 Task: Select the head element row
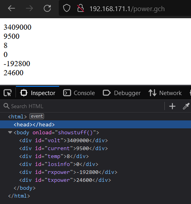coord(95,124)
